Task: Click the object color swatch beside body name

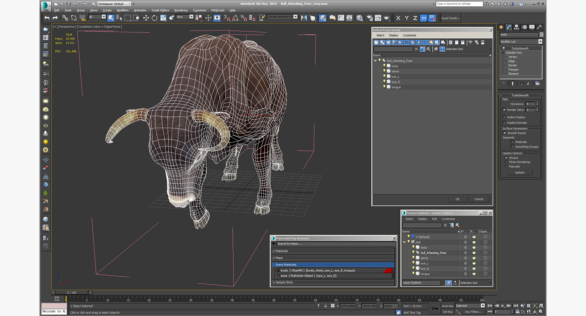Action: (x=541, y=35)
